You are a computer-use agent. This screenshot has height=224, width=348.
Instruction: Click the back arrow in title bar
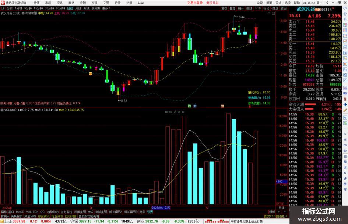(328, 3)
